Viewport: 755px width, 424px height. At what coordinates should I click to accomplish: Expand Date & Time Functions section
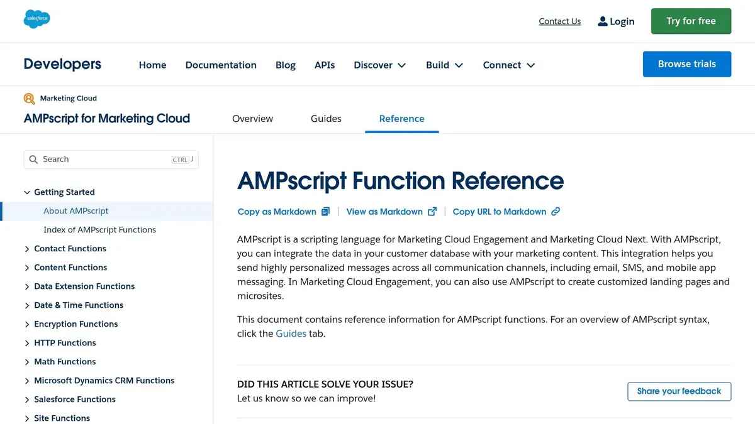click(27, 305)
